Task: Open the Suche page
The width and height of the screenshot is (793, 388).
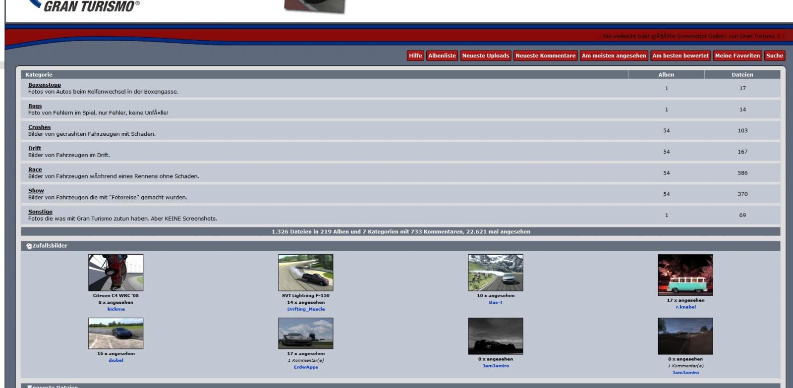Action: click(775, 56)
